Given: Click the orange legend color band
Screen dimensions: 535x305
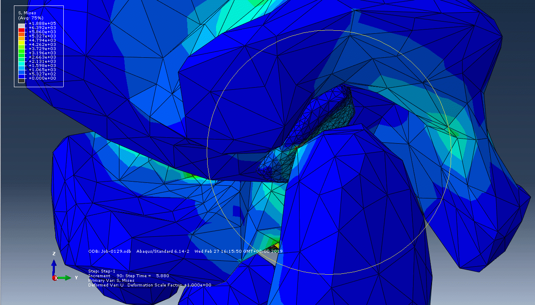Looking at the screenshot, I should point(21,38).
